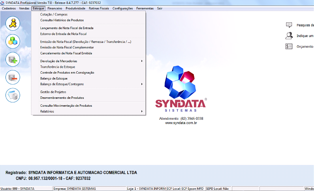Open the Vendas menu
Screen dimensions: 314x191
point(24,8)
